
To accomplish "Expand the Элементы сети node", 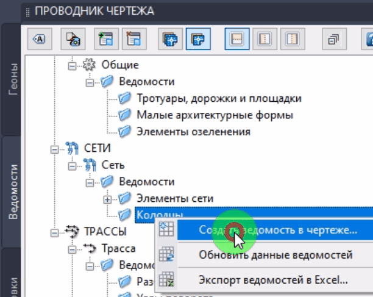I will point(107,199).
